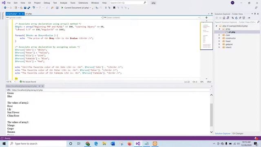
Task: Click the sync pending changes icon in Solution Explorer
Action: 233,18
